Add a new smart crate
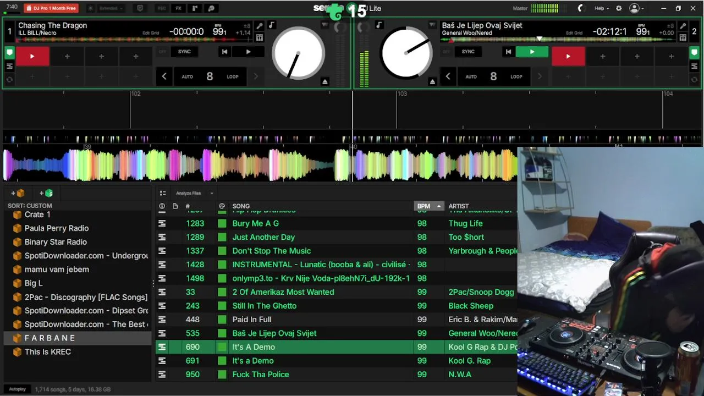Image resolution: width=704 pixels, height=396 pixels. click(46, 193)
